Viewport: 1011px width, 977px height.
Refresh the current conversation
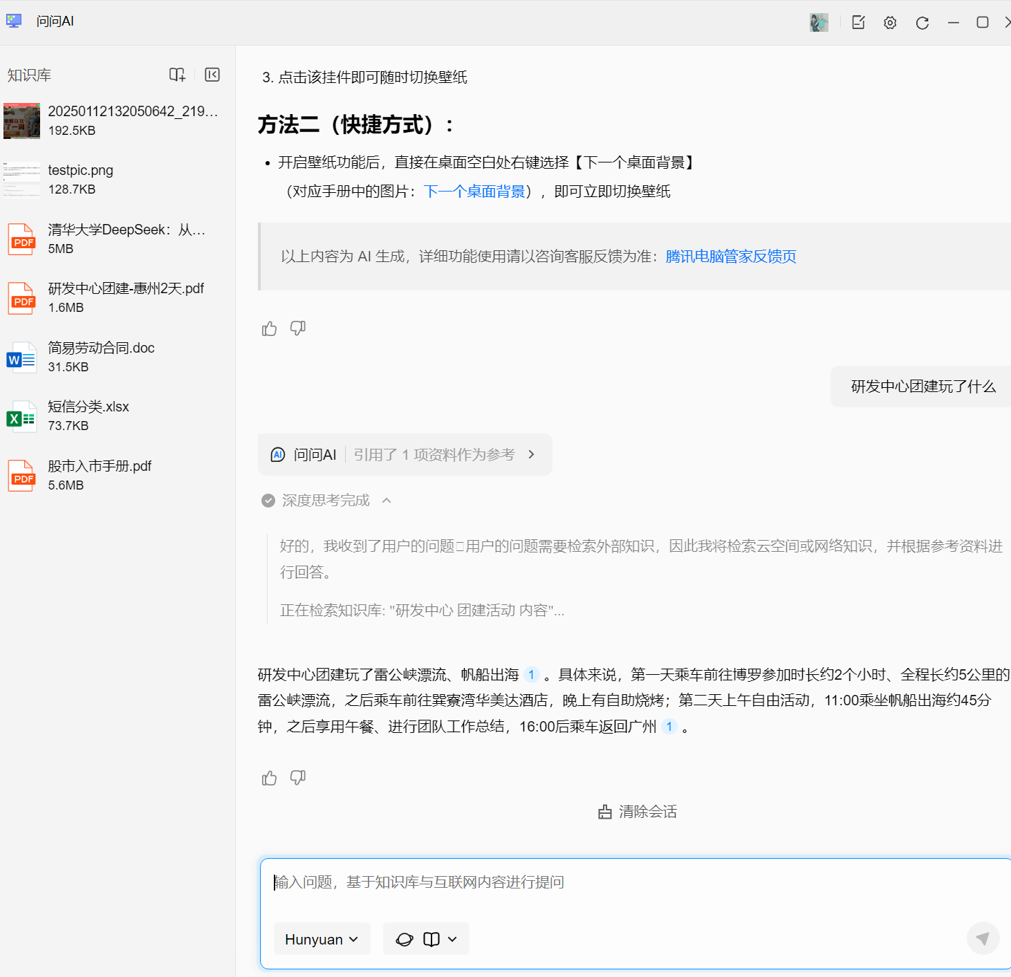click(922, 21)
